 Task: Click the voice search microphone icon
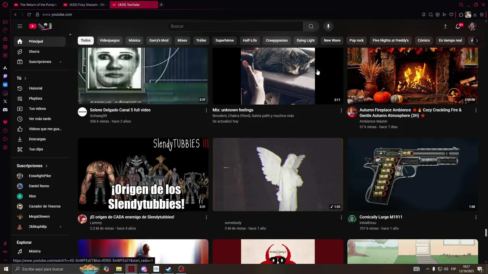pos(328,26)
